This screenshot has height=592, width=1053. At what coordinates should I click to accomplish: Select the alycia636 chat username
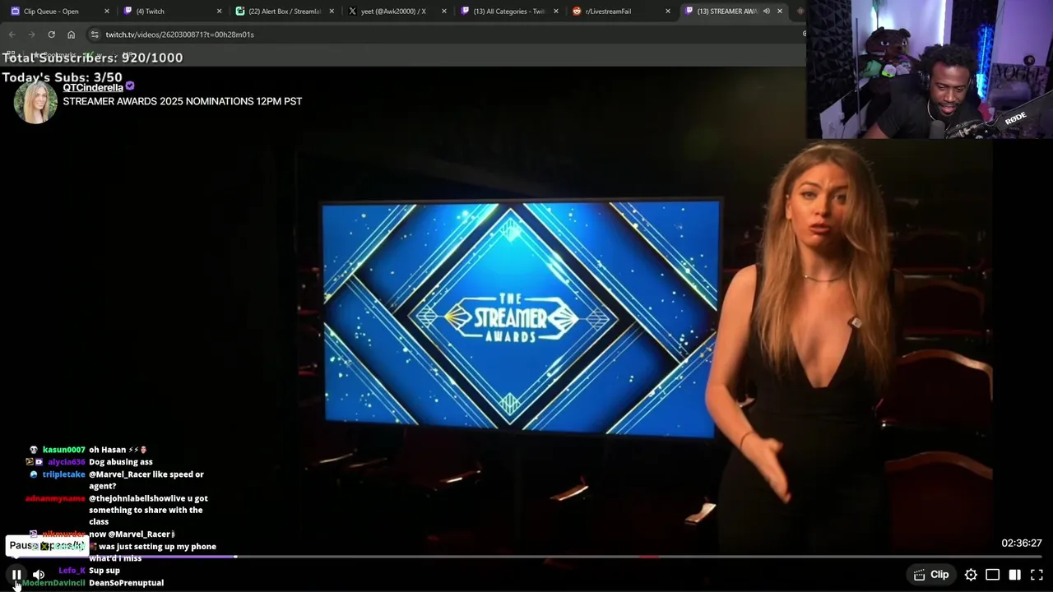[66, 462]
